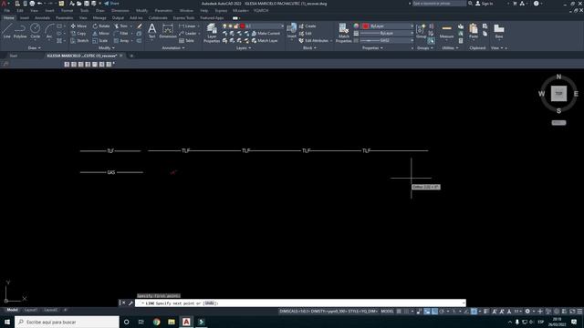Click Make Current layer button

[x=266, y=34]
